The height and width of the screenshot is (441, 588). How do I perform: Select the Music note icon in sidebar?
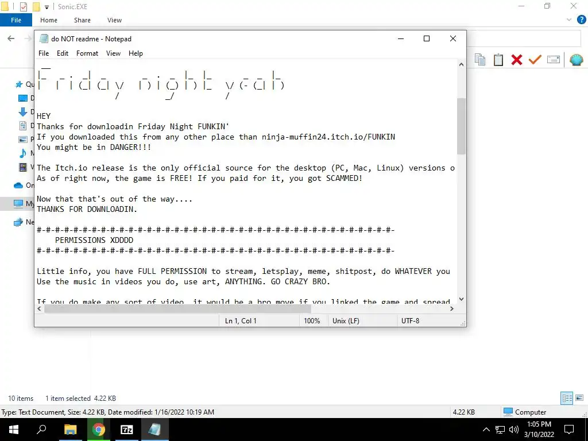(x=23, y=153)
